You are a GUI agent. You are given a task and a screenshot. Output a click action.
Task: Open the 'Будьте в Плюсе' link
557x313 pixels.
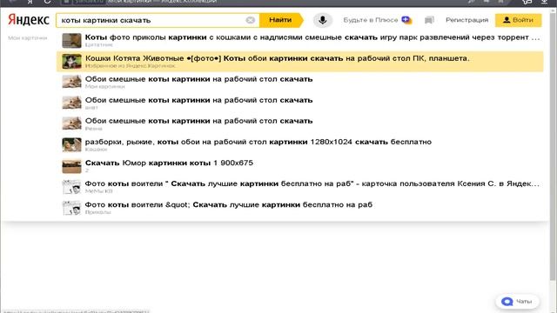click(x=377, y=20)
